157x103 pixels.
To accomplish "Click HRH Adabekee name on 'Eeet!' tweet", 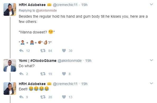I will [32, 84].
